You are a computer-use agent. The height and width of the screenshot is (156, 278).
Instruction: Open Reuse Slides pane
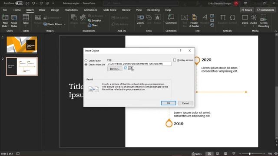click(14, 21)
